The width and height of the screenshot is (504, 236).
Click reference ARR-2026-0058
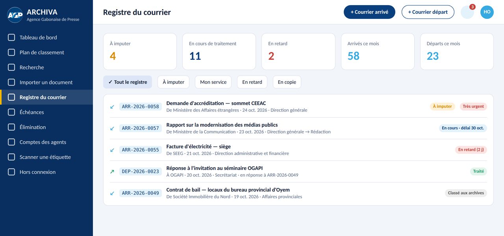pyautogui.click(x=141, y=107)
